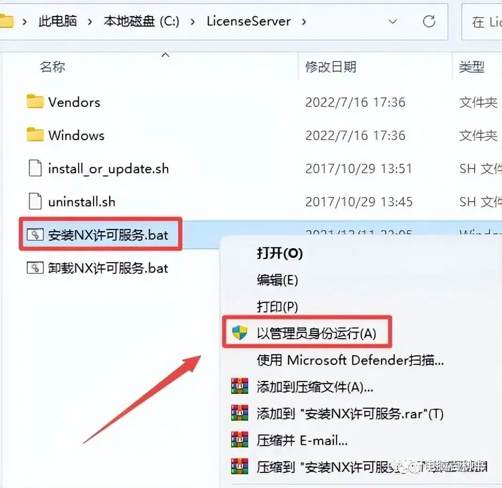Expand the address bar history dropdown
The width and height of the screenshot is (502, 488).
[393, 21]
